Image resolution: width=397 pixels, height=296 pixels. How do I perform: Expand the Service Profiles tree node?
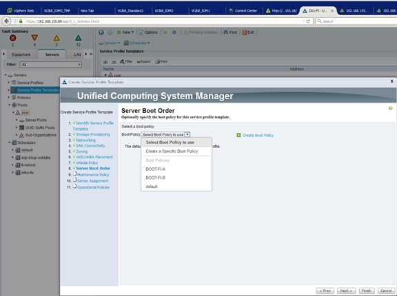coord(8,83)
